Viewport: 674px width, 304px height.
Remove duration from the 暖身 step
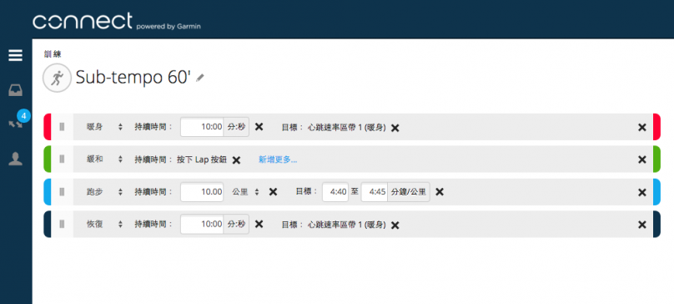pos(259,127)
